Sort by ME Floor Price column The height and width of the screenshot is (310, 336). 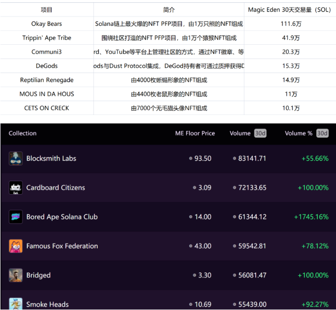click(x=195, y=133)
